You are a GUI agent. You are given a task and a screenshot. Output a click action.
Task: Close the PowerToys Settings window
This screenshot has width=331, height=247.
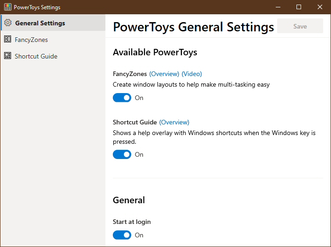(x=320, y=7)
